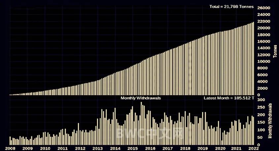Click the 200 tick on lower chart axis
279x151 pixels.
pyautogui.click(x=261, y=115)
